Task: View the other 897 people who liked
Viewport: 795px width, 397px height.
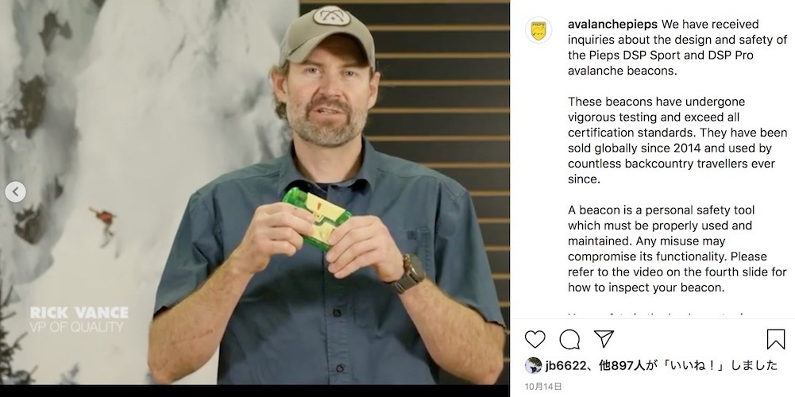Action: point(622,365)
